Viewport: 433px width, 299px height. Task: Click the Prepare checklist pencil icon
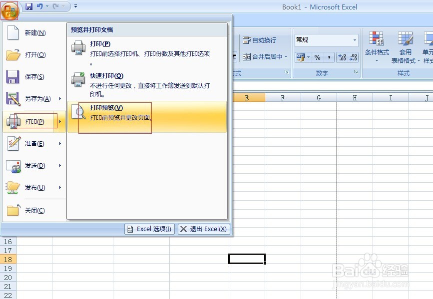(14, 144)
